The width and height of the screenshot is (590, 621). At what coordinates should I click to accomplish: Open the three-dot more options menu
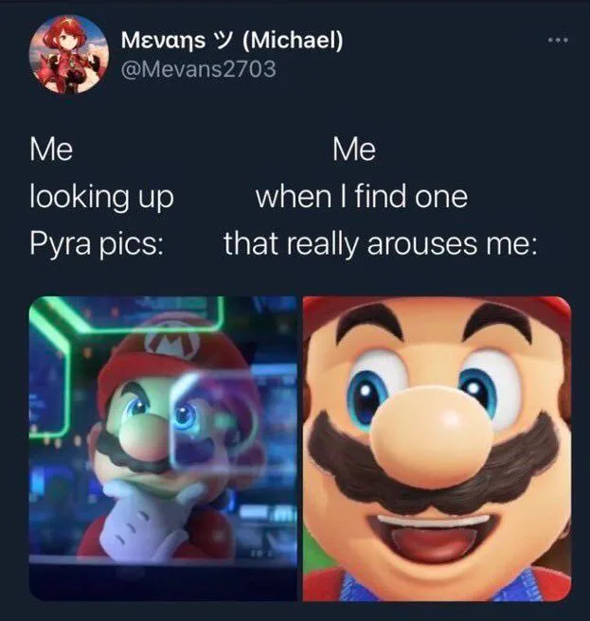(558, 40)
